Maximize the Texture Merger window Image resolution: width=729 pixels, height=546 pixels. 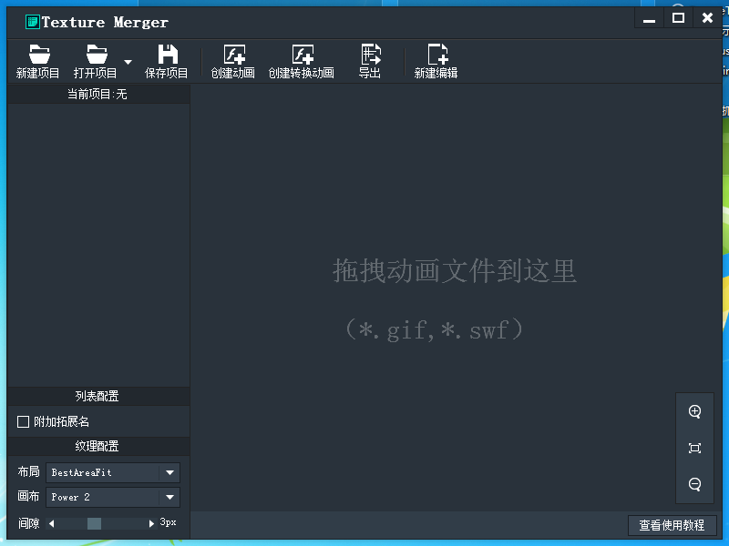coord(678,18)
